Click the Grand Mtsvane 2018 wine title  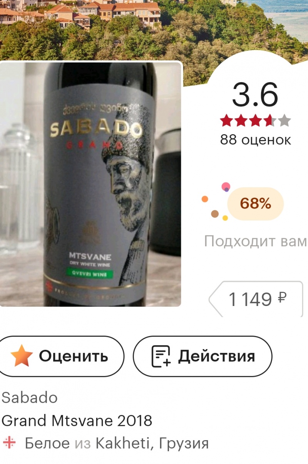77,420
